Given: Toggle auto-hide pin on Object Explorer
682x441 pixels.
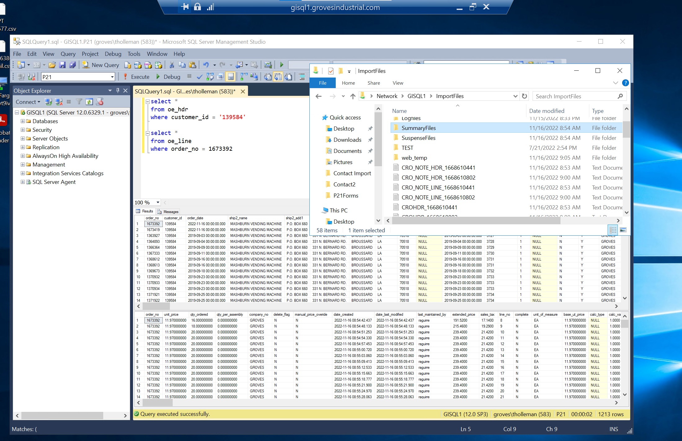Looking at the screenshot, I should tap(118, 91).
